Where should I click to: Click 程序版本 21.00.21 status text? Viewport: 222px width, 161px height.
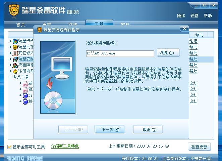[140, 158]
